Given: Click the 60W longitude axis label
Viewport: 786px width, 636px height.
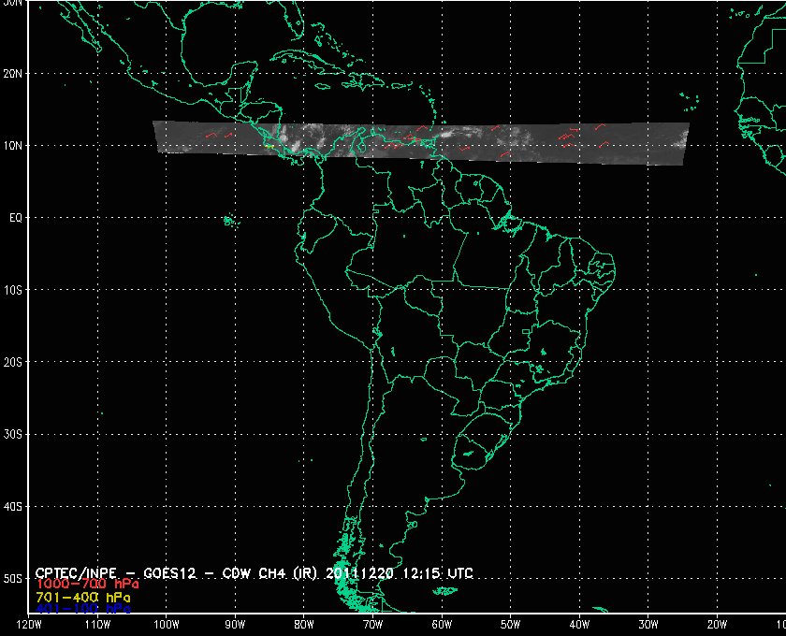Looking at the screenshot, I should click(x=442, y=625).
